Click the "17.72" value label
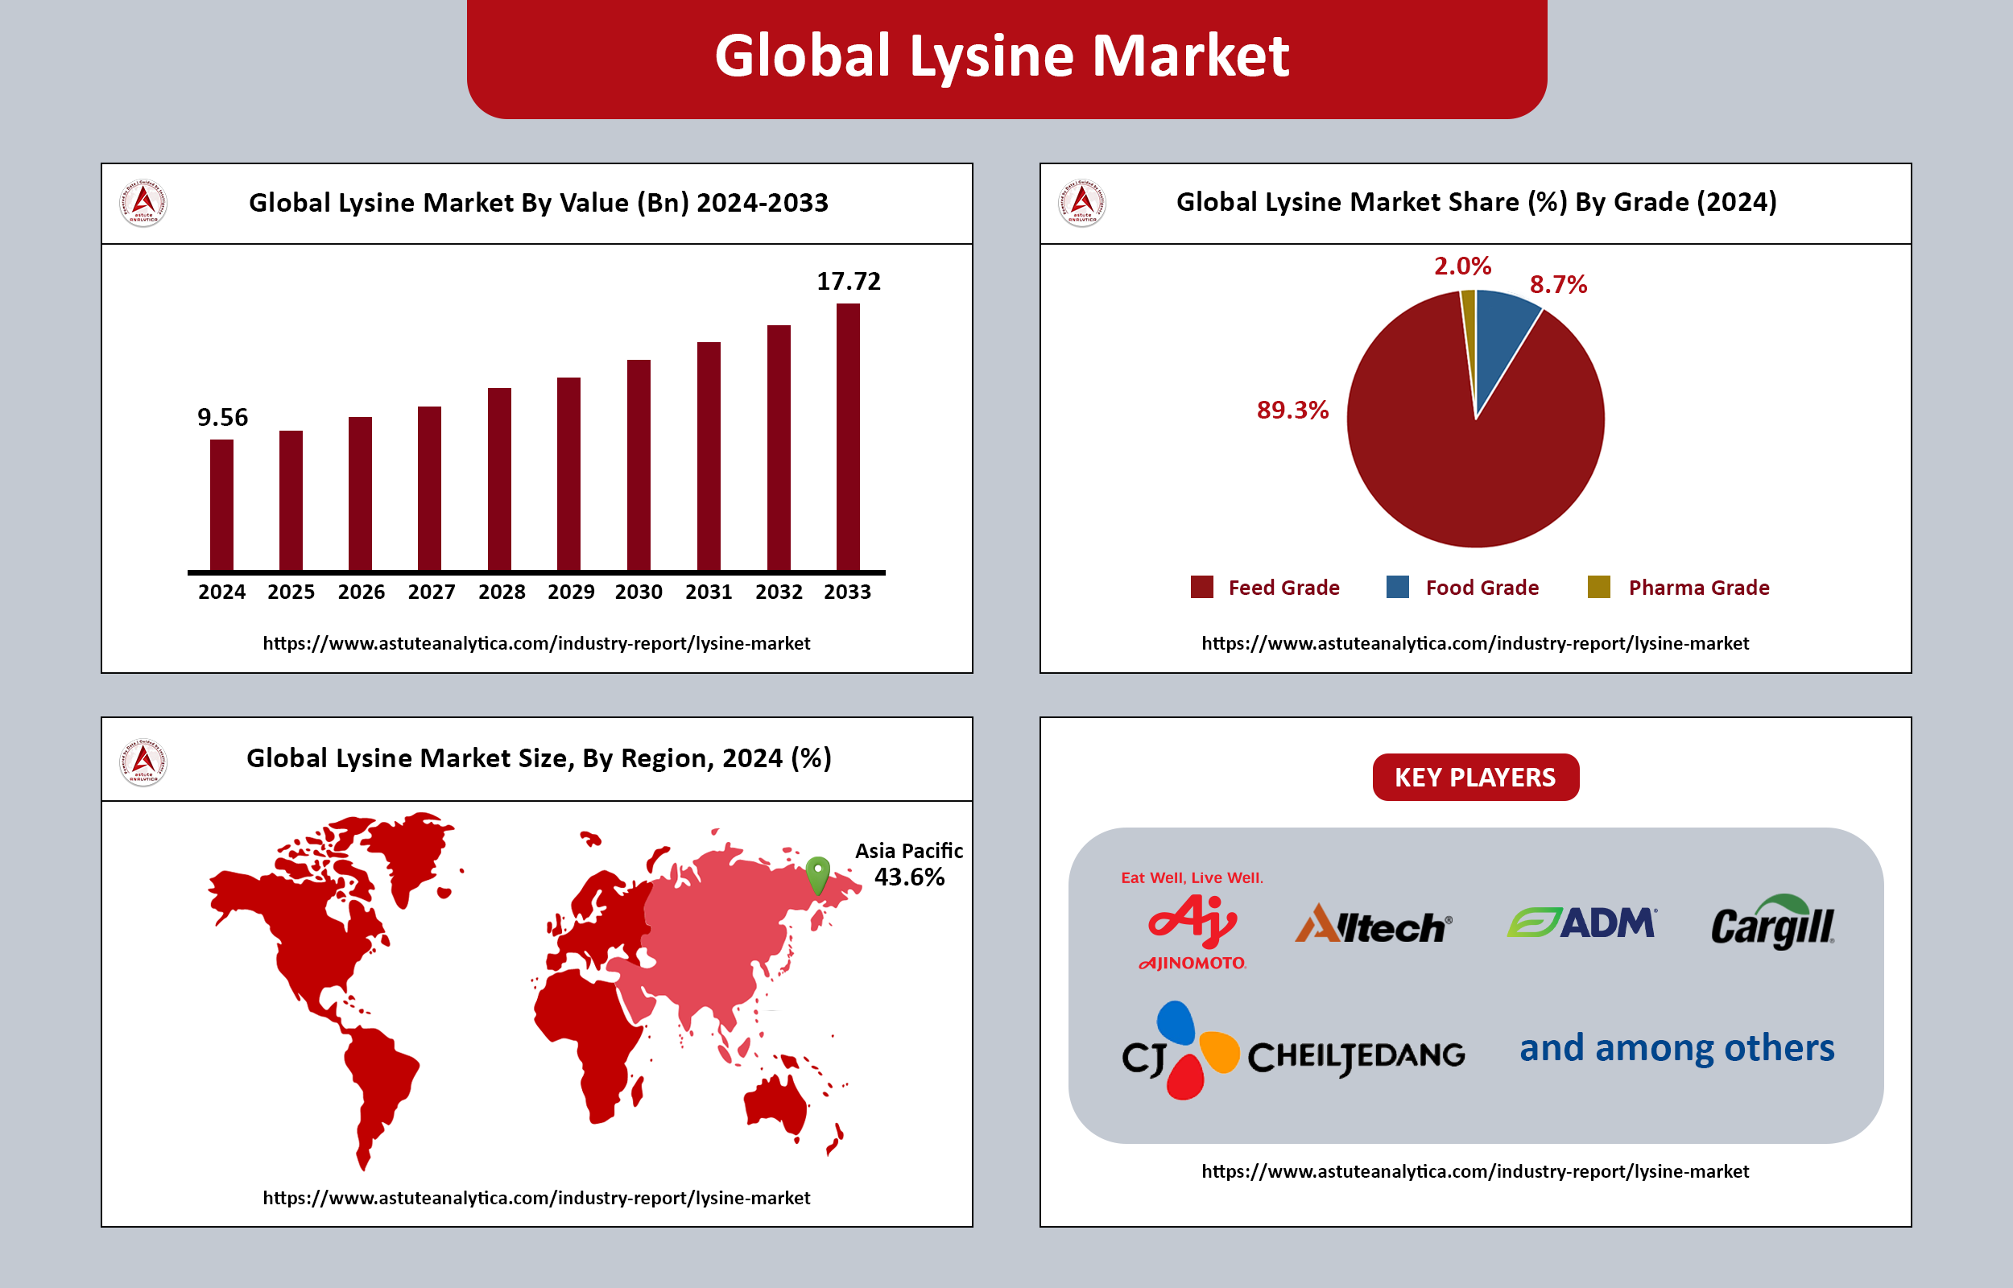 click(848, 281)
